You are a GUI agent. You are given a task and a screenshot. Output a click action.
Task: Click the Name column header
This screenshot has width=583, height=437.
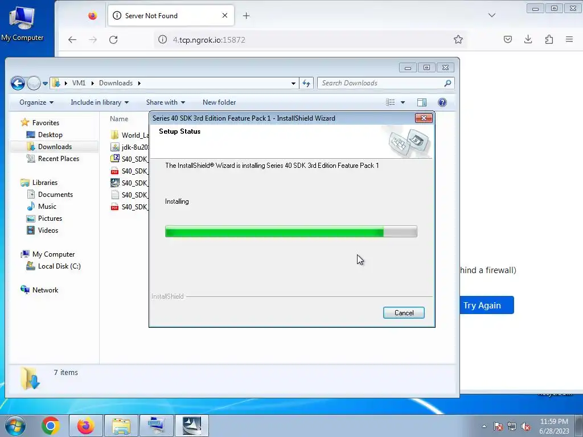click(118, 118)
